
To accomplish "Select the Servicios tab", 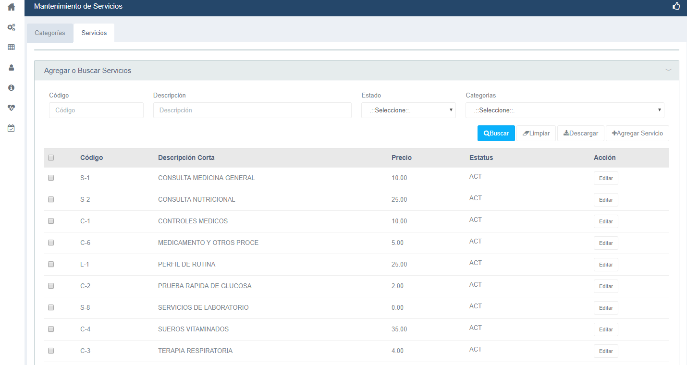I will (94, 33).
